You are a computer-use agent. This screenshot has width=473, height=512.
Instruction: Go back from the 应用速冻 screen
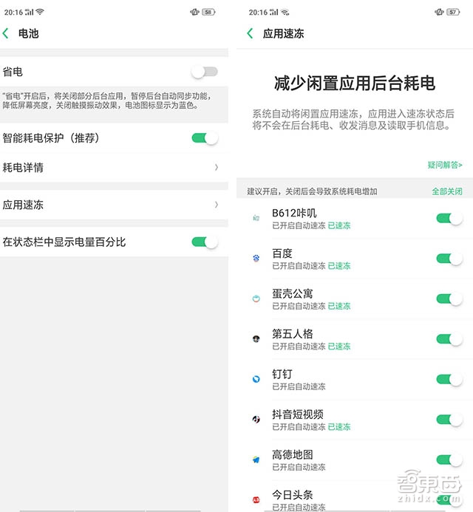[x=251, y=33]
